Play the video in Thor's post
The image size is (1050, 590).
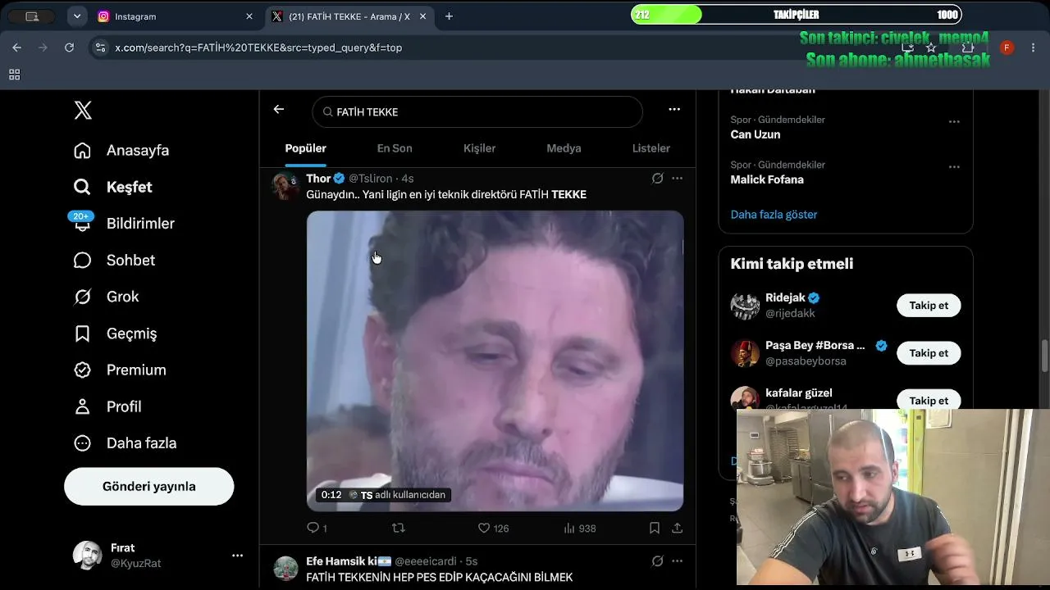pyautogui.click(x=495, y=361)
